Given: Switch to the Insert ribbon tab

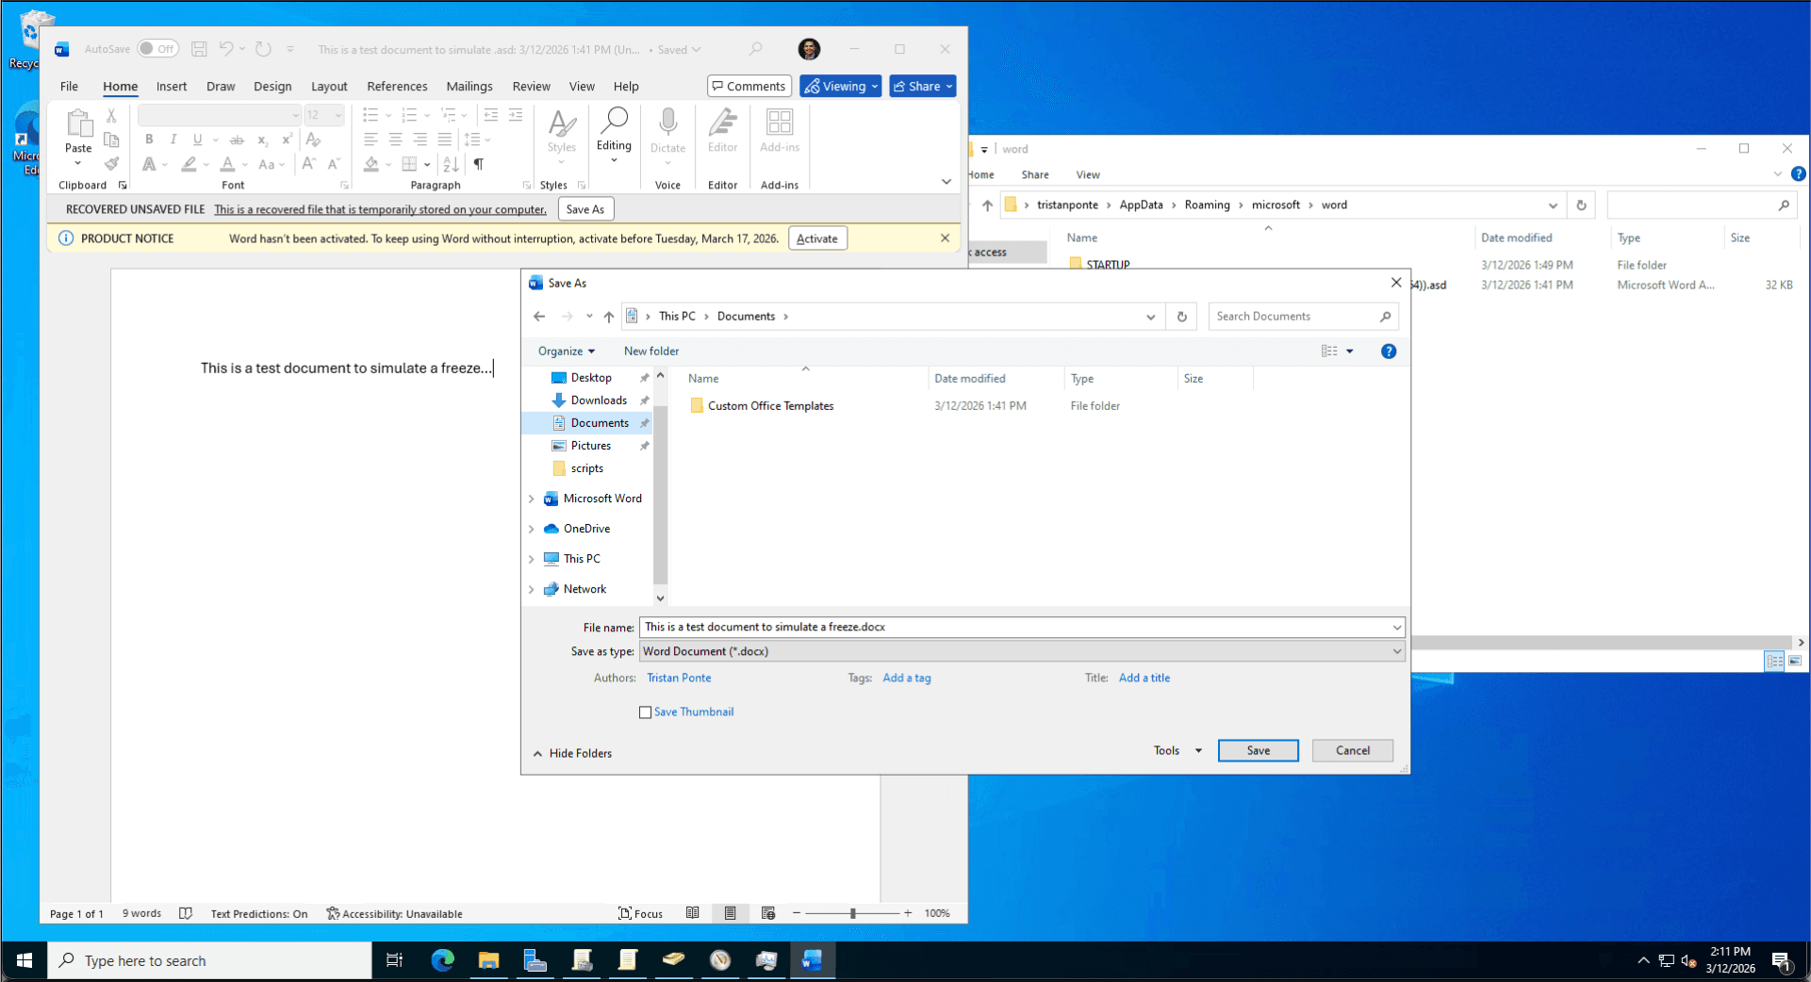Looking at the screenshot, I should [x=172, y=86].
